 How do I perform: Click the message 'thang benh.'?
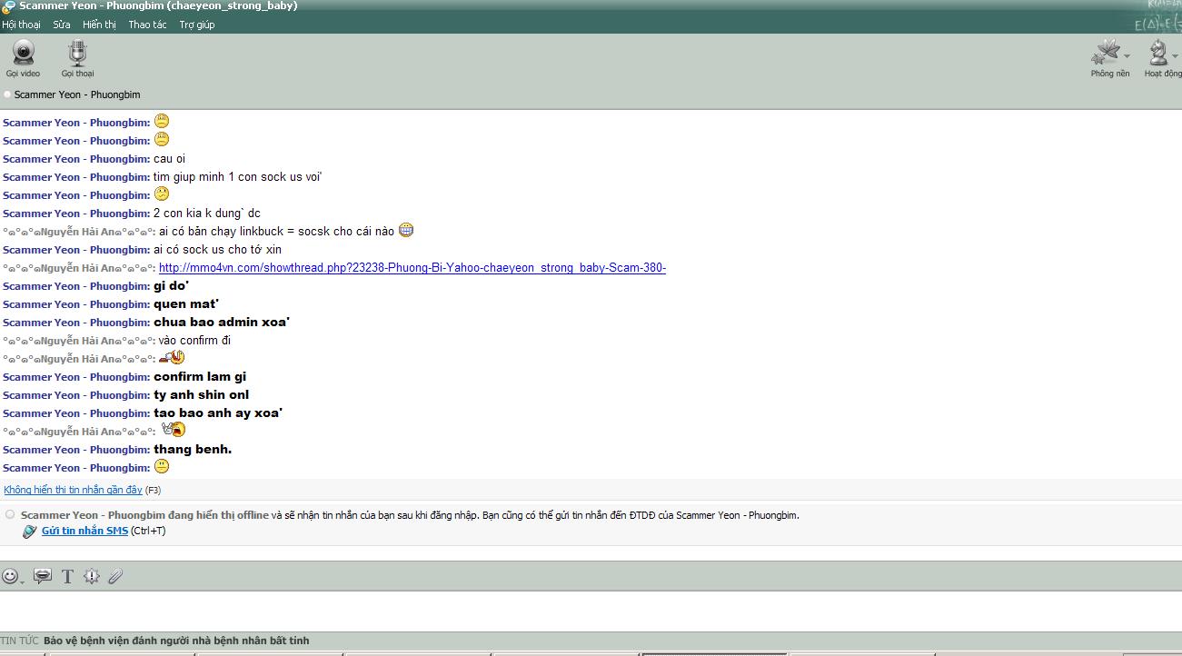click(193, 450)
